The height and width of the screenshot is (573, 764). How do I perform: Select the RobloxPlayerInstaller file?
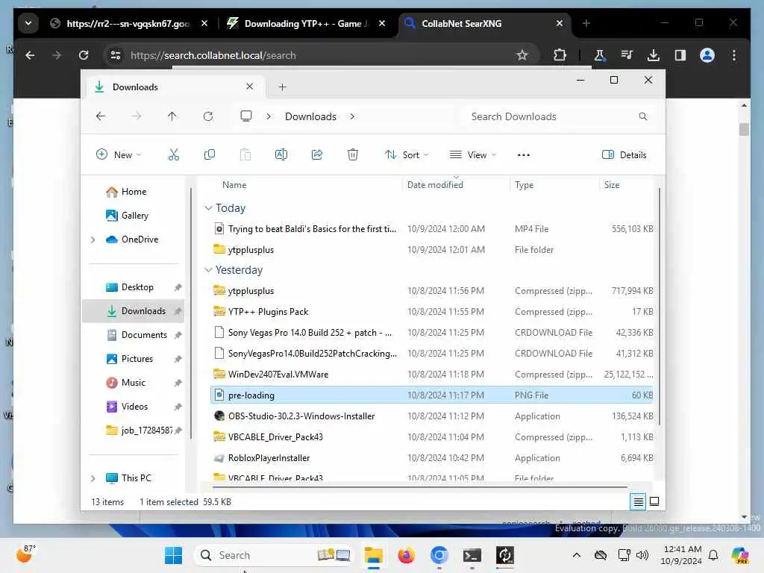point(431,459)
